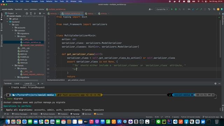Collapse the backend folder
The image size is (224, 126).
pos(7,22)
